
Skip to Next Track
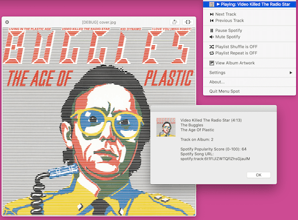249,14
